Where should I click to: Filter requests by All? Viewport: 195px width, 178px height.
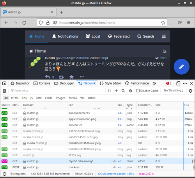pos(6,98)
